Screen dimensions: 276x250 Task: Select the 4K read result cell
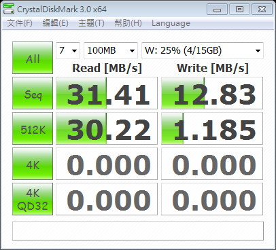107,164
